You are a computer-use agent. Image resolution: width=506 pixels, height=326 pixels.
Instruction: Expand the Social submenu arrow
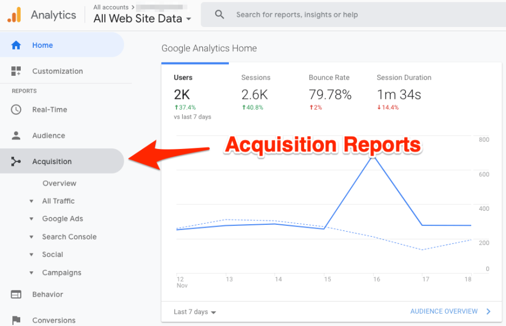coord(31,255)
